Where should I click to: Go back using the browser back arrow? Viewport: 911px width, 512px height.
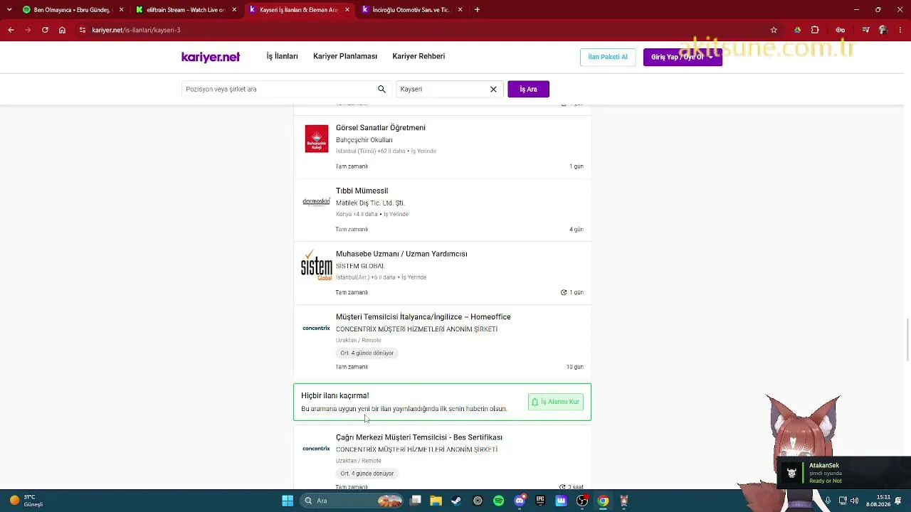click(x=11, y=30)
